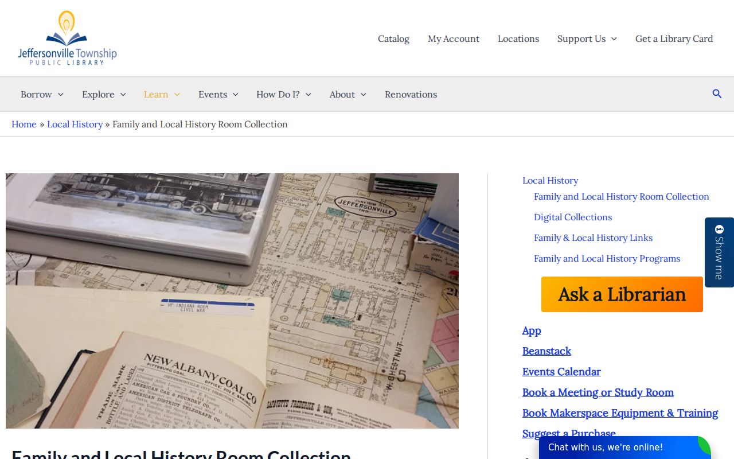The height and width of the screenshot is (459, 734).
Task: Go to My Account
Action: click(454, 38)
